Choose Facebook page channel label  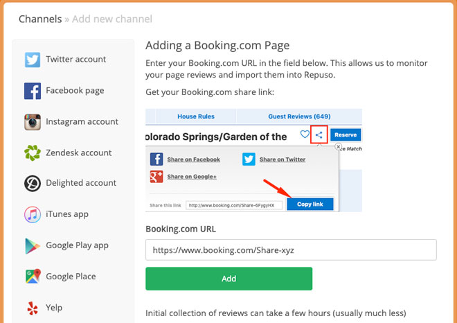(75, 90)
